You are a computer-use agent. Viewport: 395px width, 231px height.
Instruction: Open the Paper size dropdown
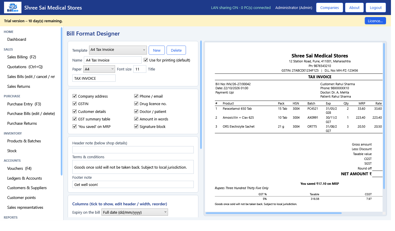click(99, 69)
